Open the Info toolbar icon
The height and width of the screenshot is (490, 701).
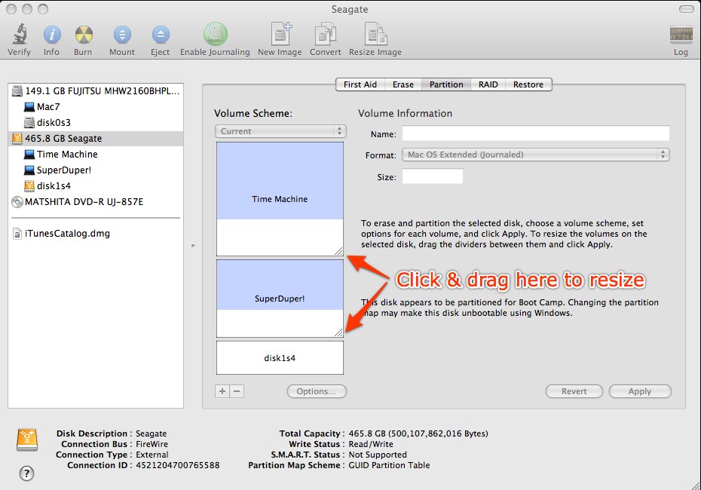coord(52,35)
